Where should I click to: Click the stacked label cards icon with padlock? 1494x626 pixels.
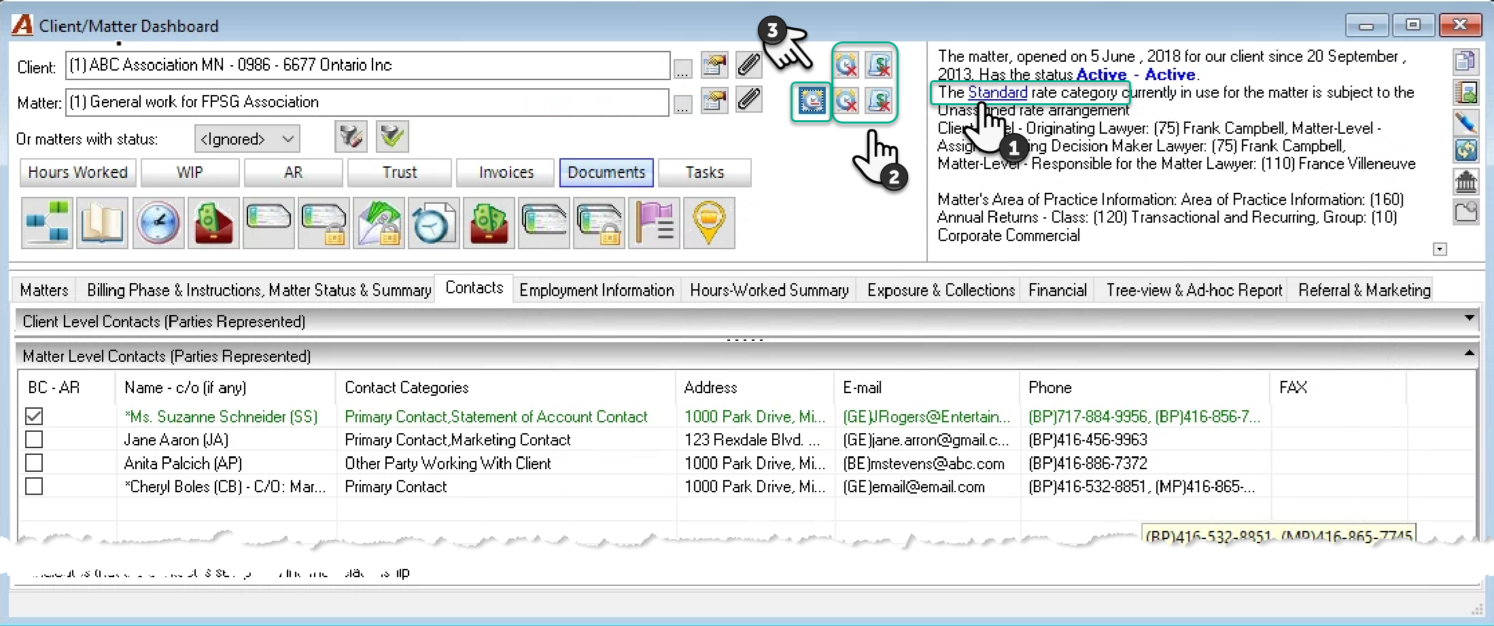[x=599, y=223]
